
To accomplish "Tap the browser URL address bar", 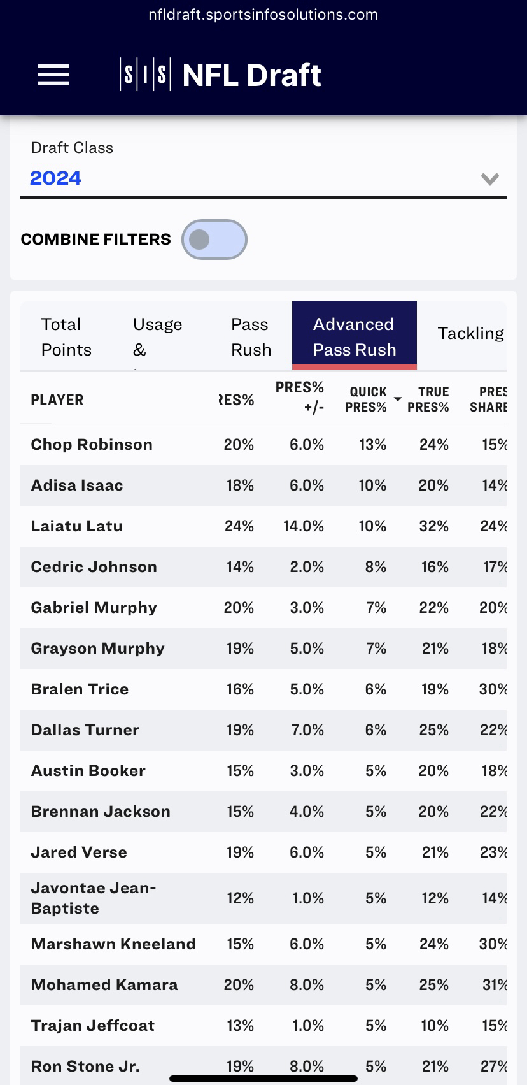I will [x=263, y=15].
